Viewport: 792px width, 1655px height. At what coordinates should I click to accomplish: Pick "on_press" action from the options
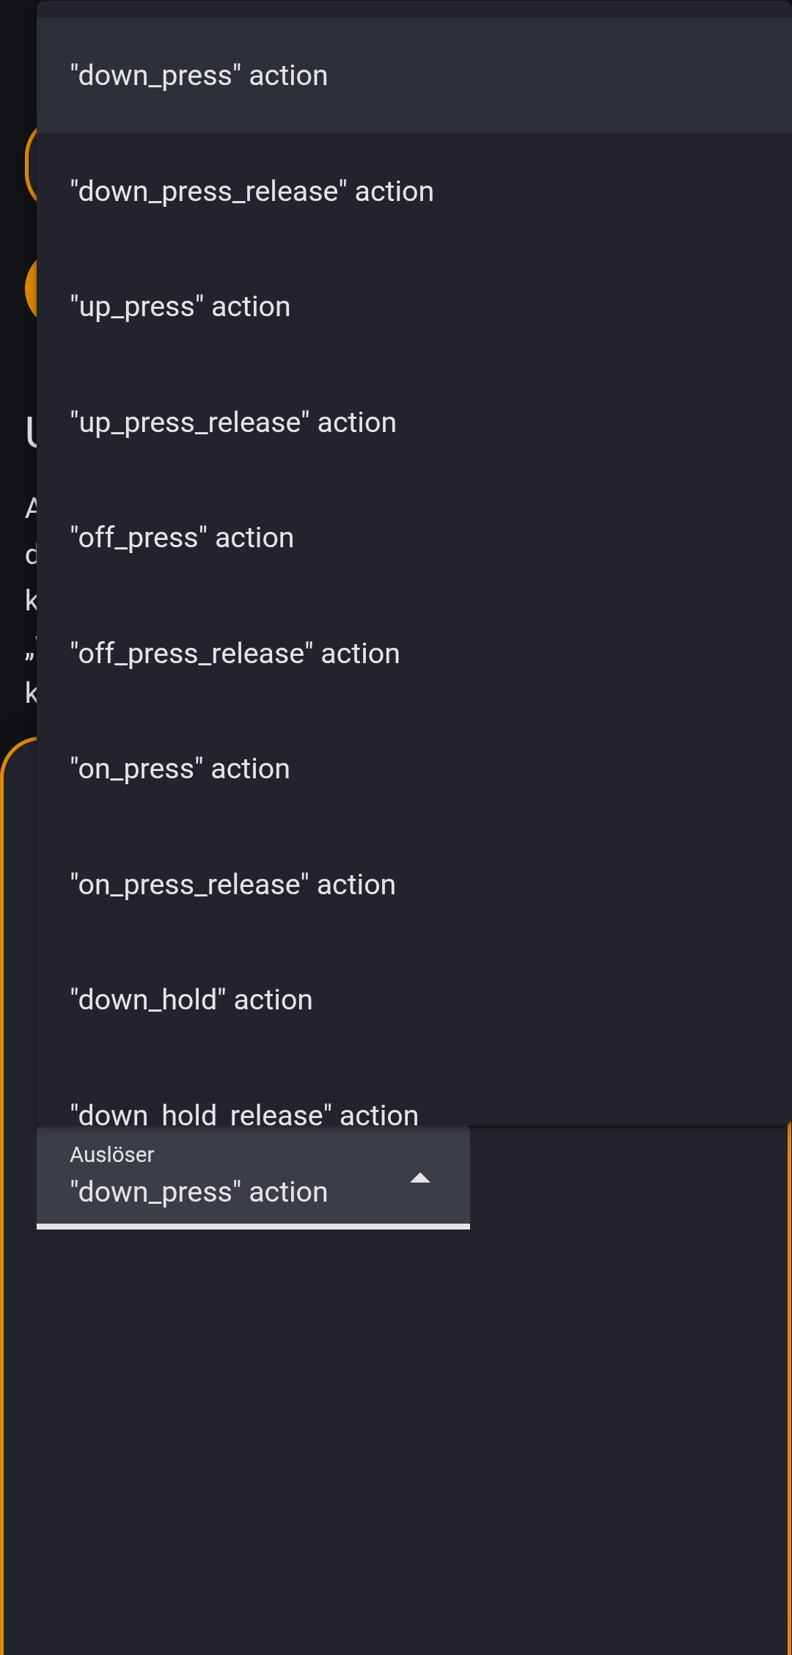[180, 769]
